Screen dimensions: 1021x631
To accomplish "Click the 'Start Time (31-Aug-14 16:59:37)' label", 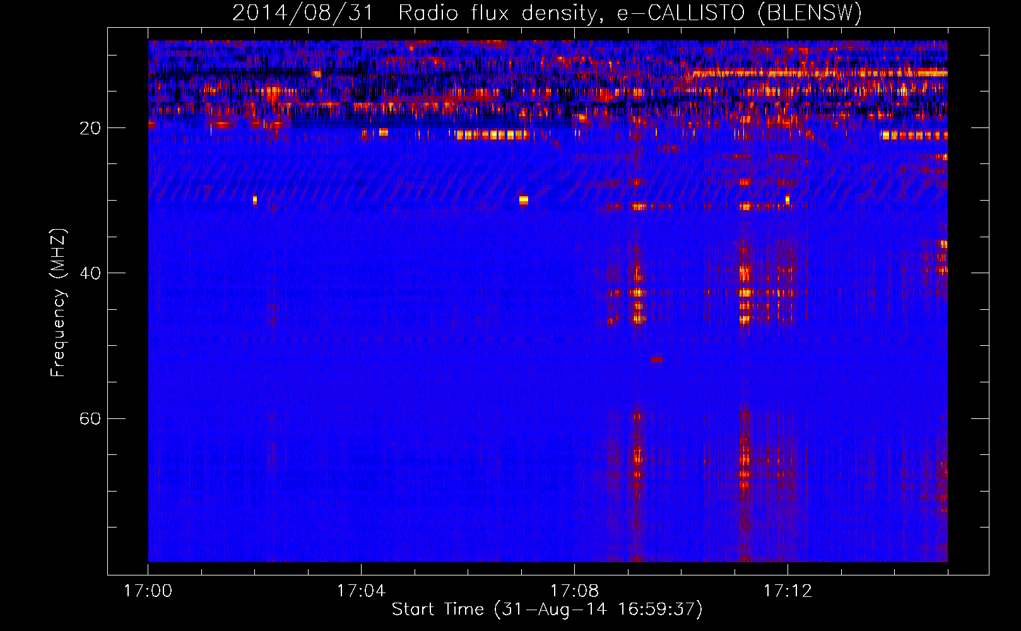I will (546, 610).
